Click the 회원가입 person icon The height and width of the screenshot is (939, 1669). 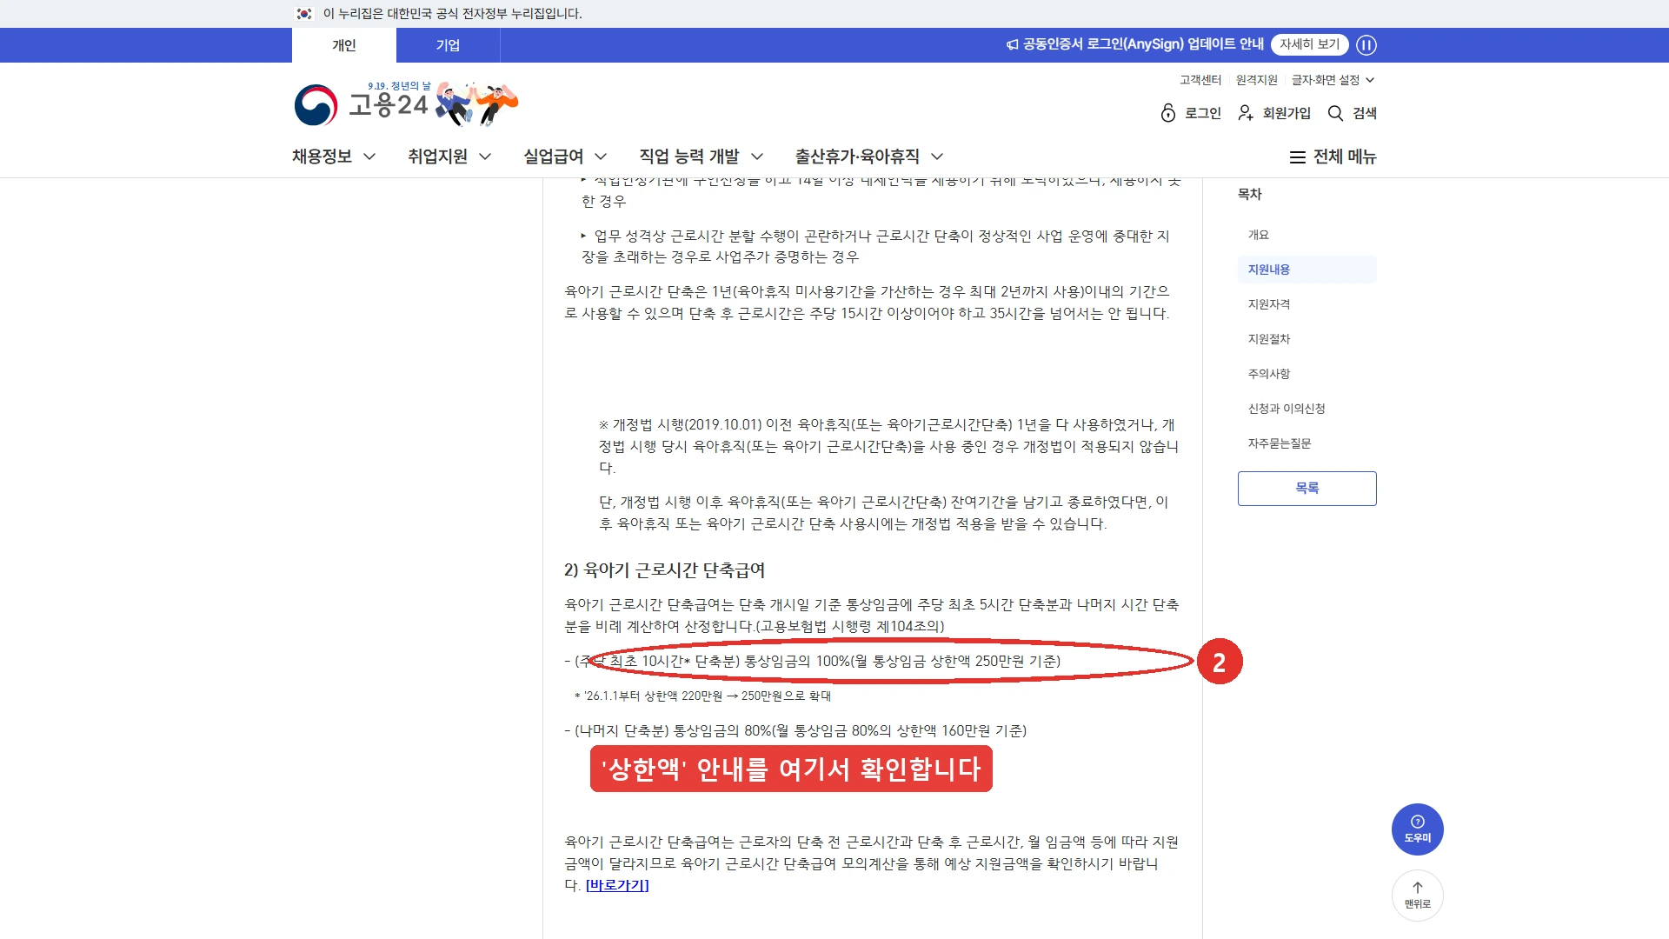[x=1246, y=113]
